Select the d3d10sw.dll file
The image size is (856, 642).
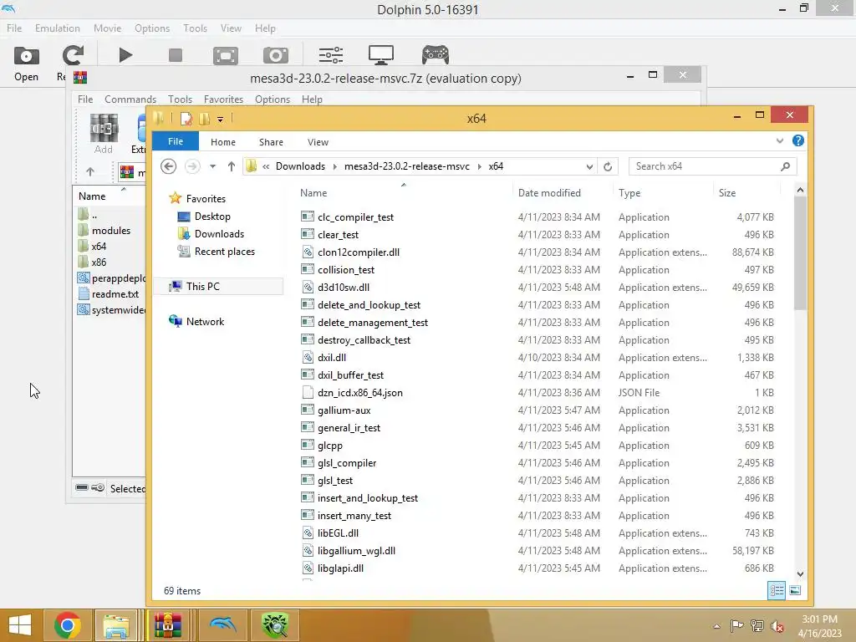pos(344,288)
